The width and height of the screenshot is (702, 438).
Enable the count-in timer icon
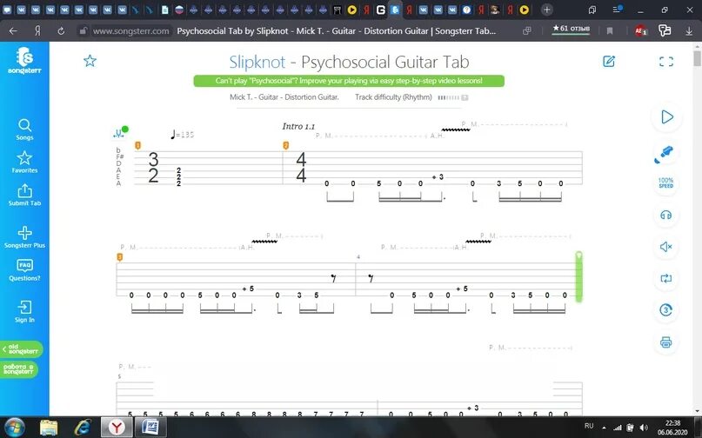point(665,309)
